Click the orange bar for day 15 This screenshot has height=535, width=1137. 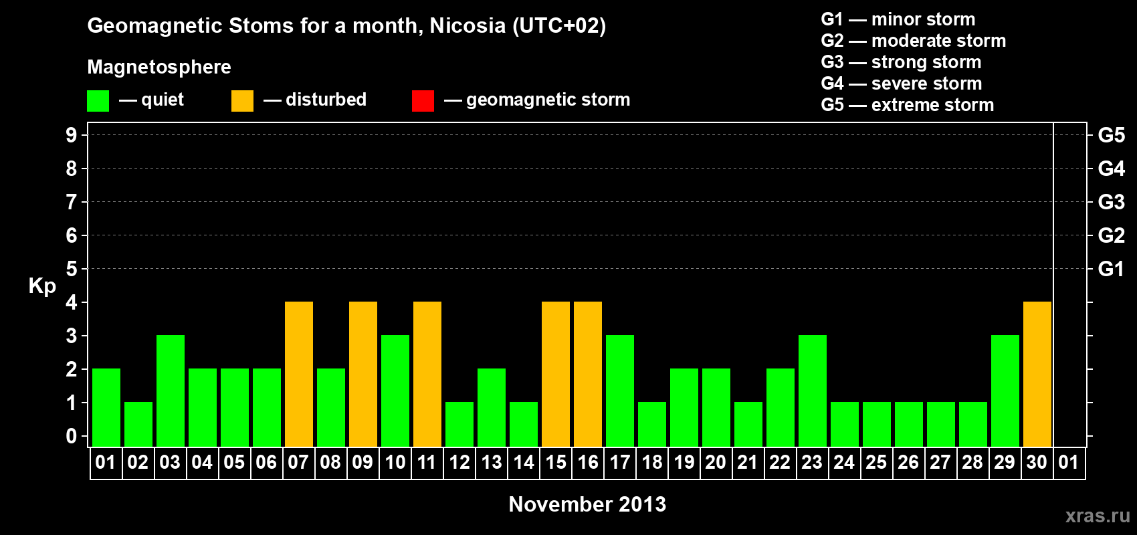coord(556,374)
